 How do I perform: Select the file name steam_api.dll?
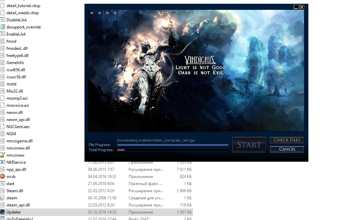pos(18,205)
